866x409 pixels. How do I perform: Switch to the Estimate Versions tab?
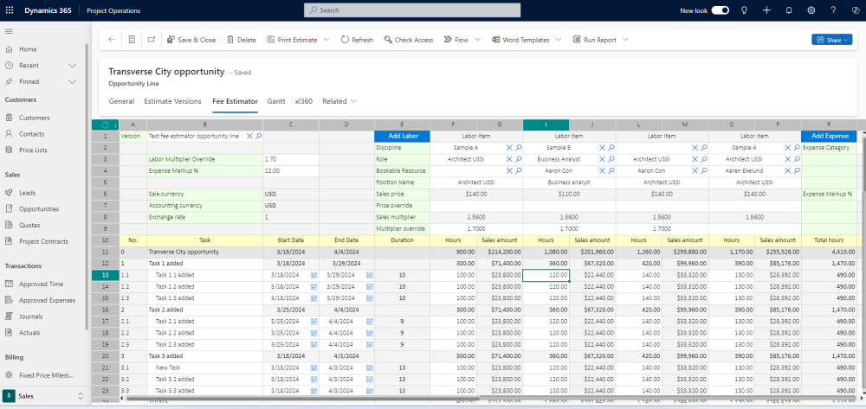point(172,101)
